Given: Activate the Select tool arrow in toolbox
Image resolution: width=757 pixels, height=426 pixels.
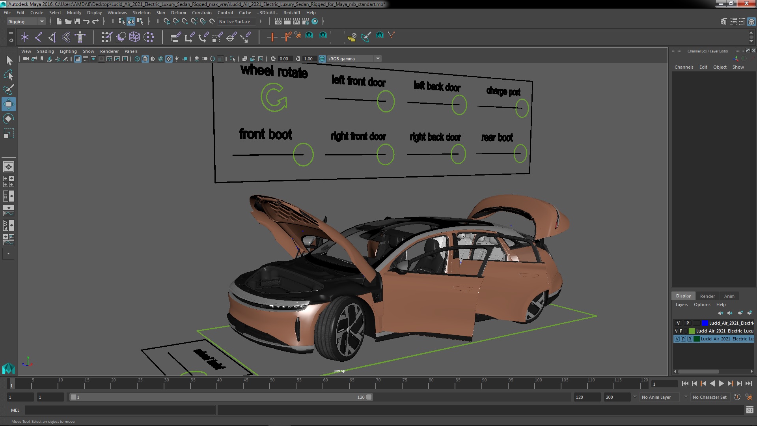Looking at the screenshot, I should click(x=9, y=60).
